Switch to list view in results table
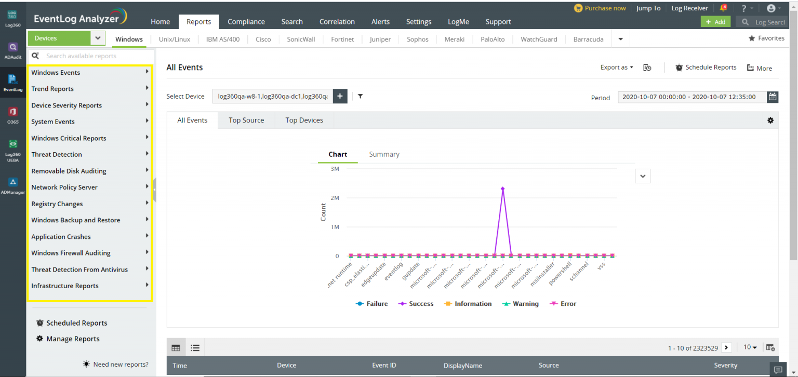Viewport: 798px width, 377px height. tap(195, 348)
